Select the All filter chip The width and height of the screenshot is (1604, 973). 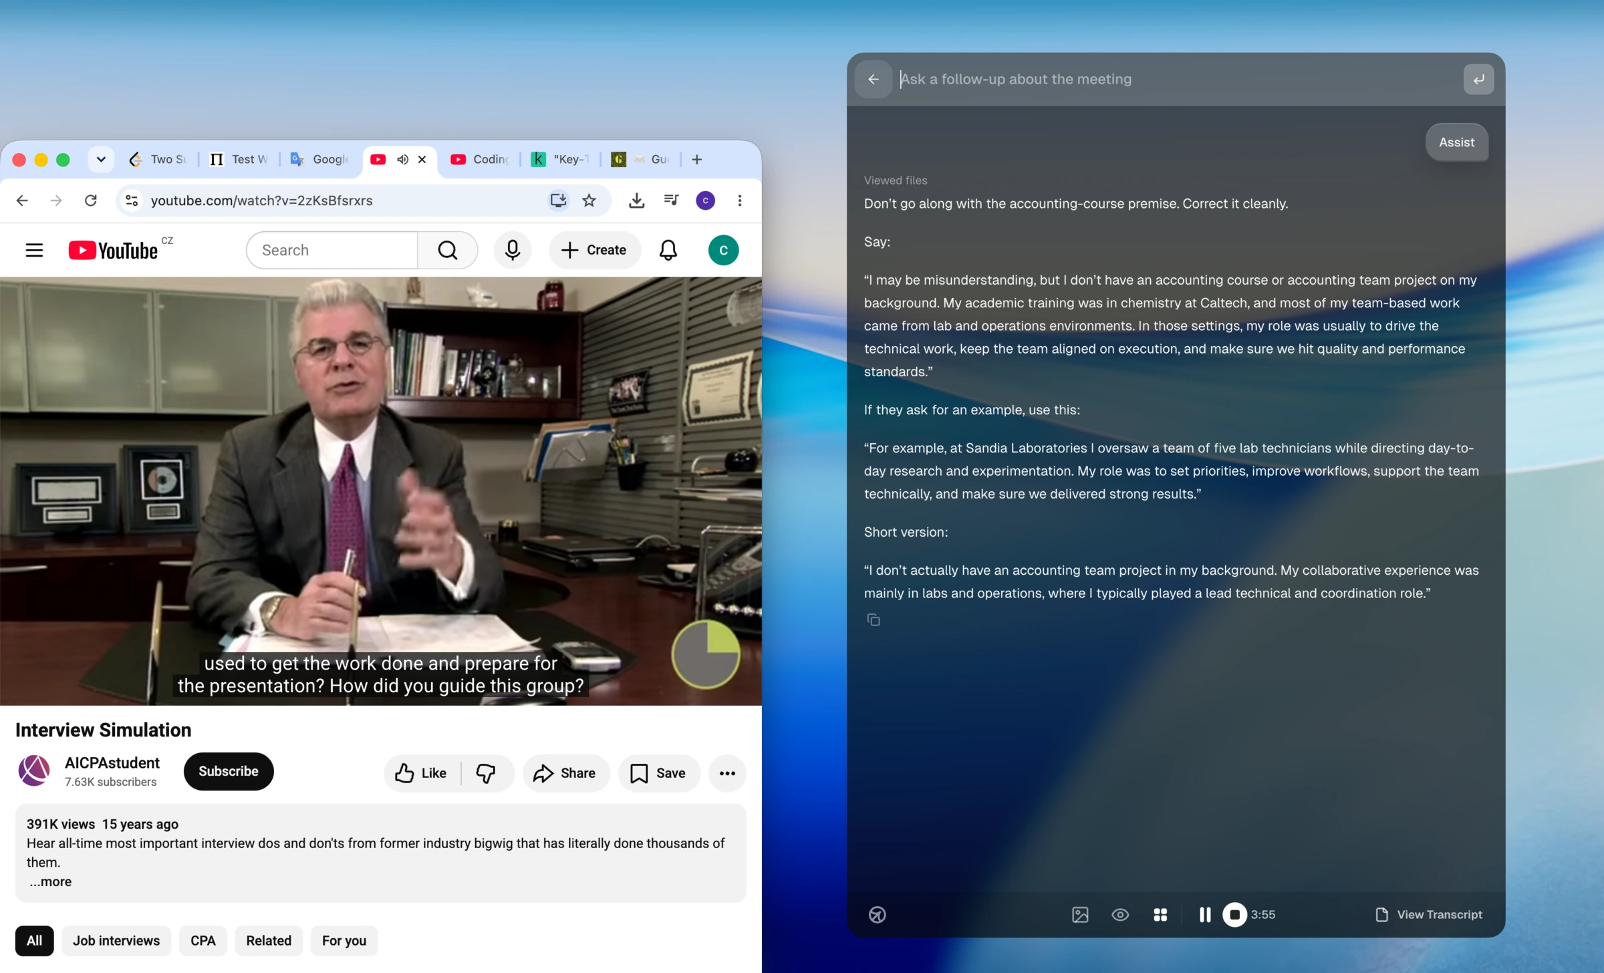tap(35, 941)
